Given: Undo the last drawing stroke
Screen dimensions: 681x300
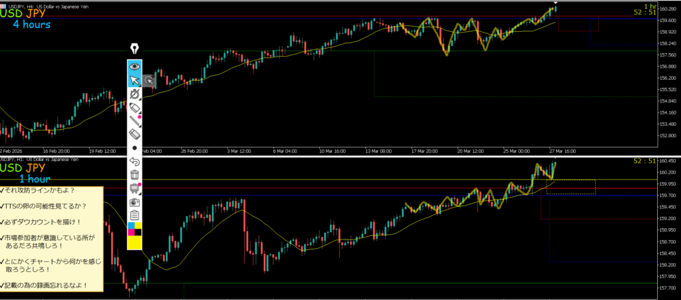Looking at the screenshot, I should pyautogui.click(x=134, y=161).
